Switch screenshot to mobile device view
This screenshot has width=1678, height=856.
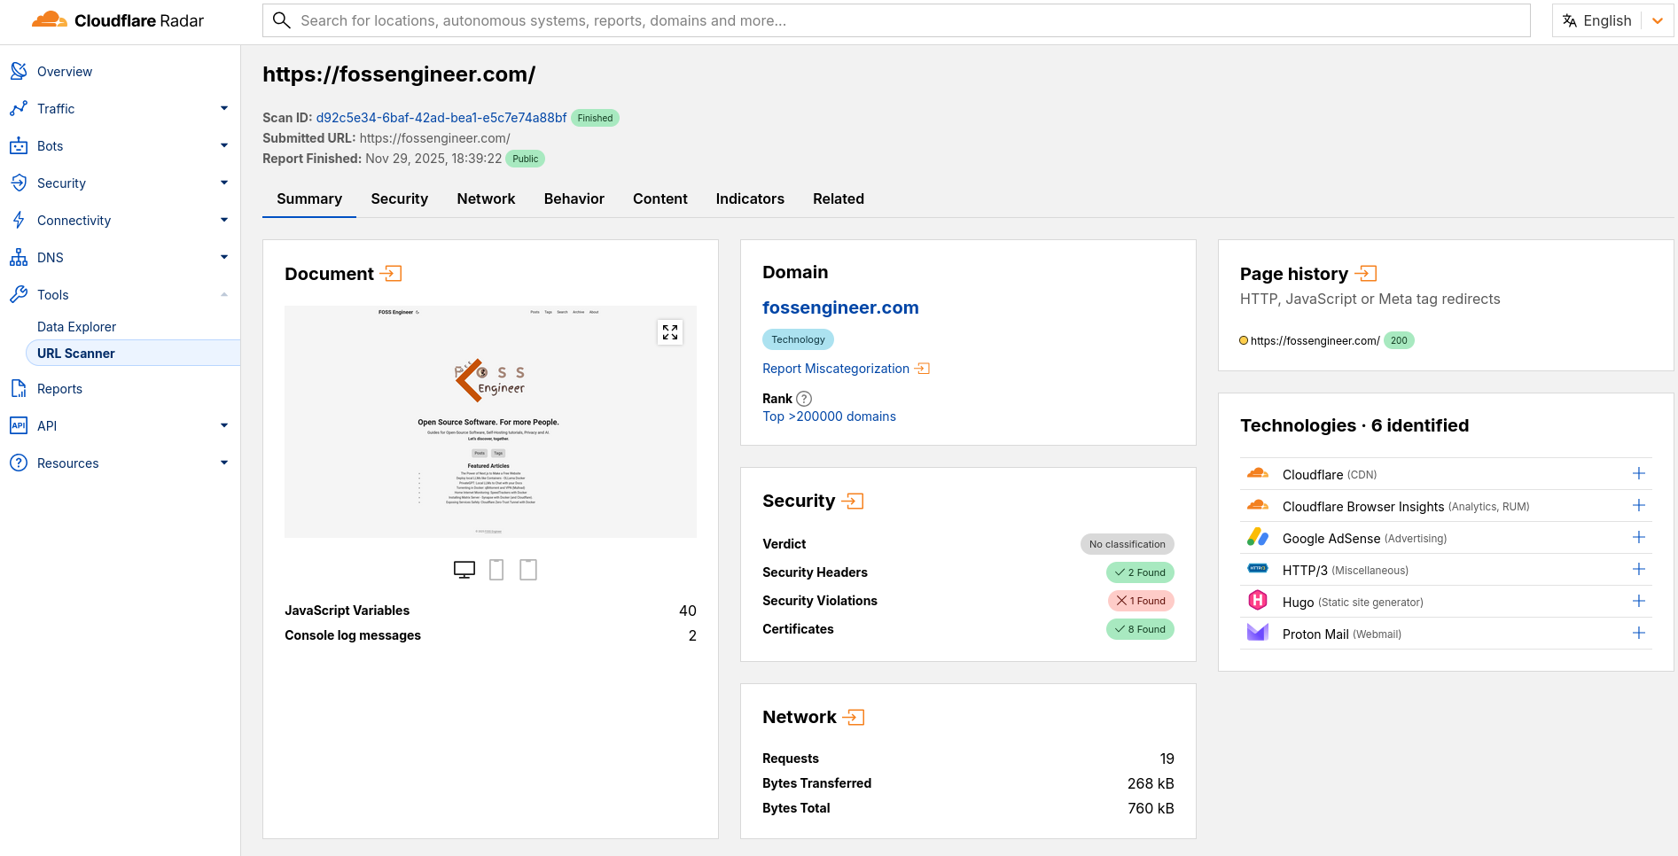(x=496, y=570)
